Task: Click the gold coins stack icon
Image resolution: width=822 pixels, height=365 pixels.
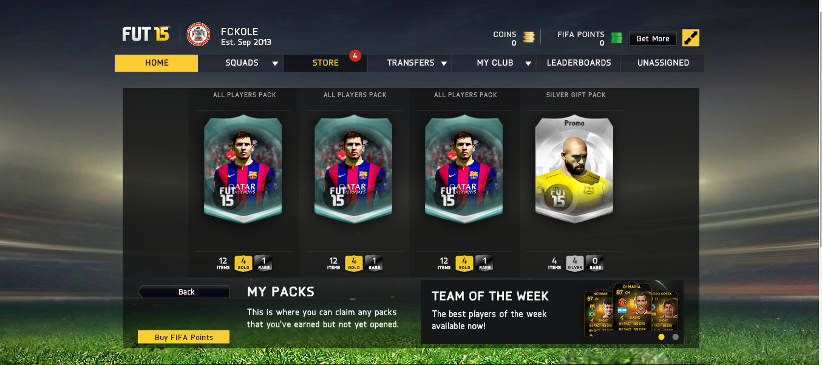Action: 529,37
